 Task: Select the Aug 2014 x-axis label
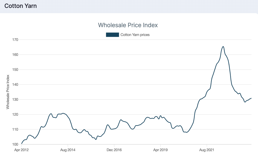(68, 150)
